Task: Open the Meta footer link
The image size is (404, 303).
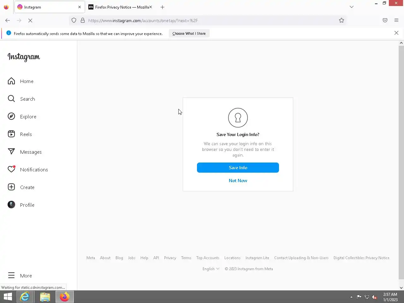Action: 91,258
